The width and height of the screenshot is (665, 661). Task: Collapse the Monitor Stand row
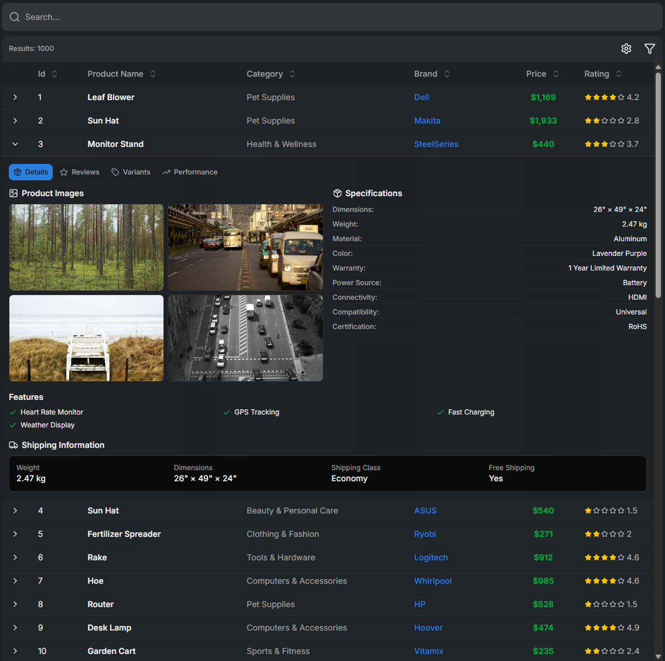15,144
